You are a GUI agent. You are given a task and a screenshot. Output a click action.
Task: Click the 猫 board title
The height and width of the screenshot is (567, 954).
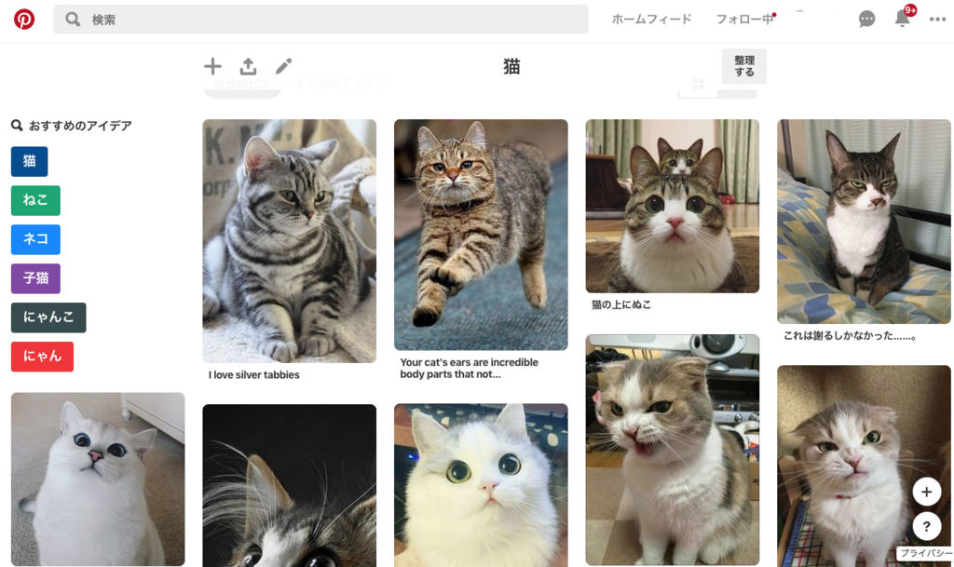tap(511, 66)
